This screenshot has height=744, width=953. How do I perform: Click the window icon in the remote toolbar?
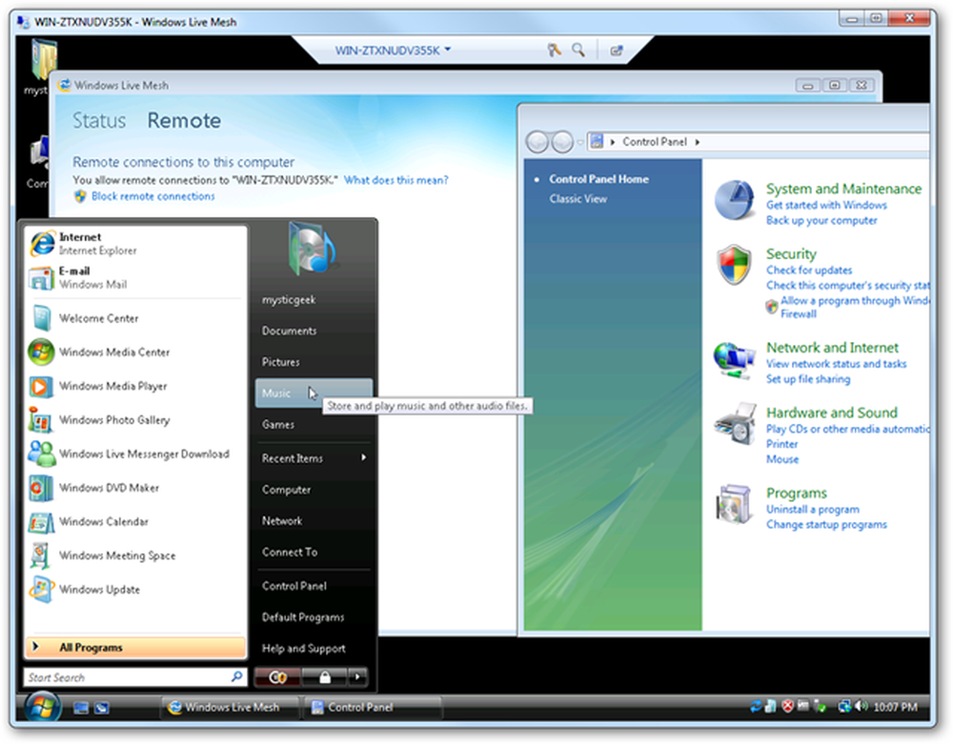[617, 50]
